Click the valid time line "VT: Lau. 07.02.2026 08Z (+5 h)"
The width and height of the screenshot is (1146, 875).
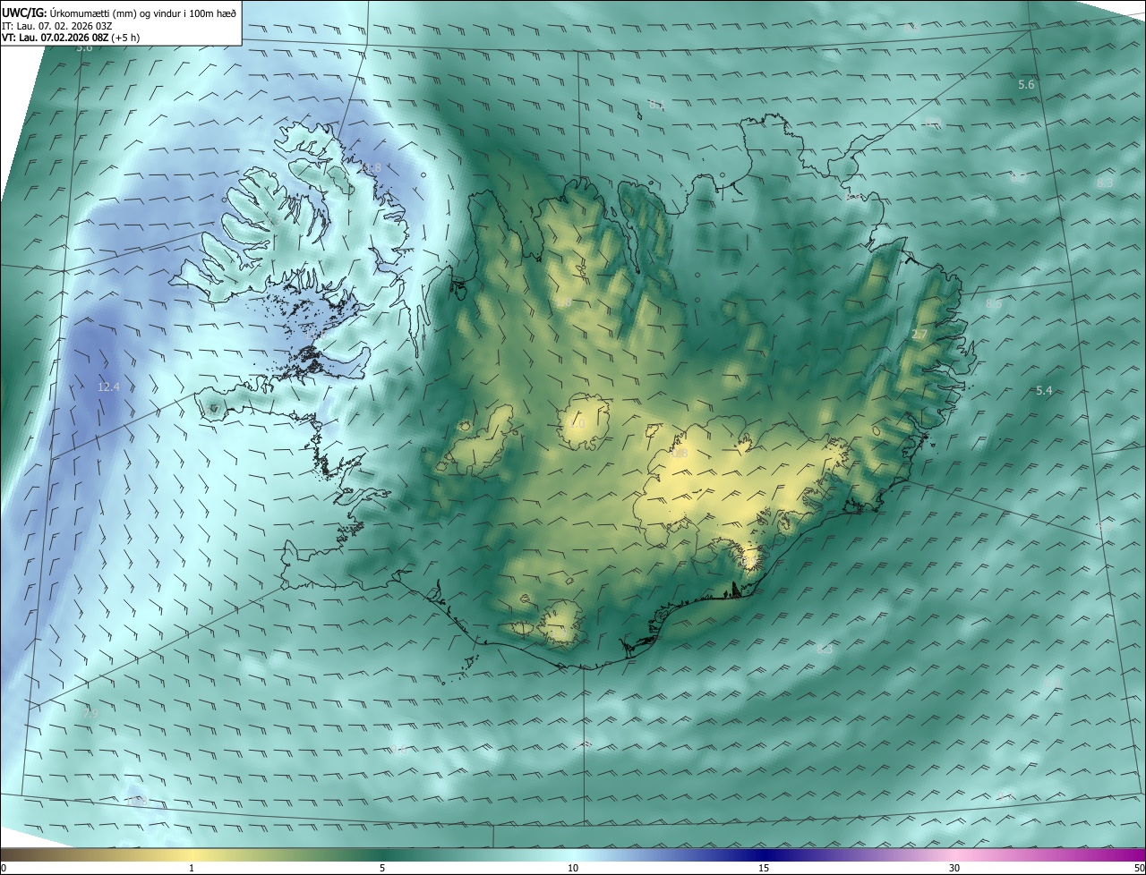coord(71,38)
